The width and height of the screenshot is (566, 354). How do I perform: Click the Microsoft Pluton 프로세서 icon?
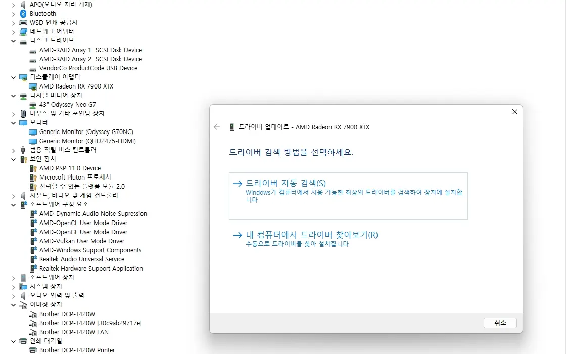[33, 178]
